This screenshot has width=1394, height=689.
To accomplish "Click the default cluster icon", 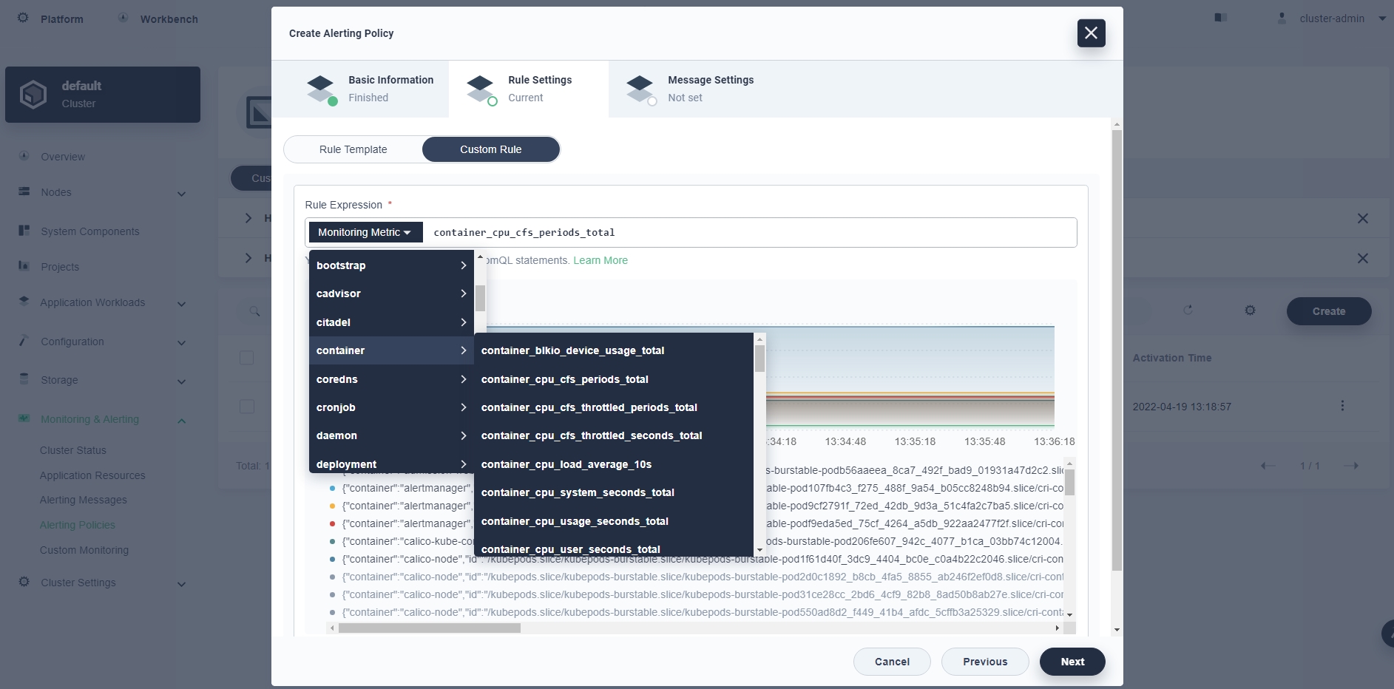I will tap(33, 95).
